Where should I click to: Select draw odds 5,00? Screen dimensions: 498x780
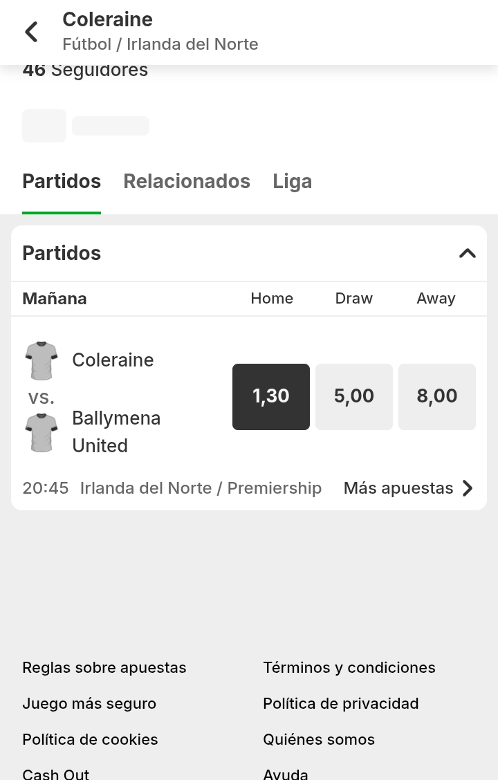[354, 396]
